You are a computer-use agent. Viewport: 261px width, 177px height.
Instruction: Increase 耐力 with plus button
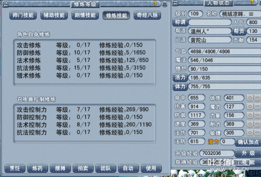tap(250, 124)
